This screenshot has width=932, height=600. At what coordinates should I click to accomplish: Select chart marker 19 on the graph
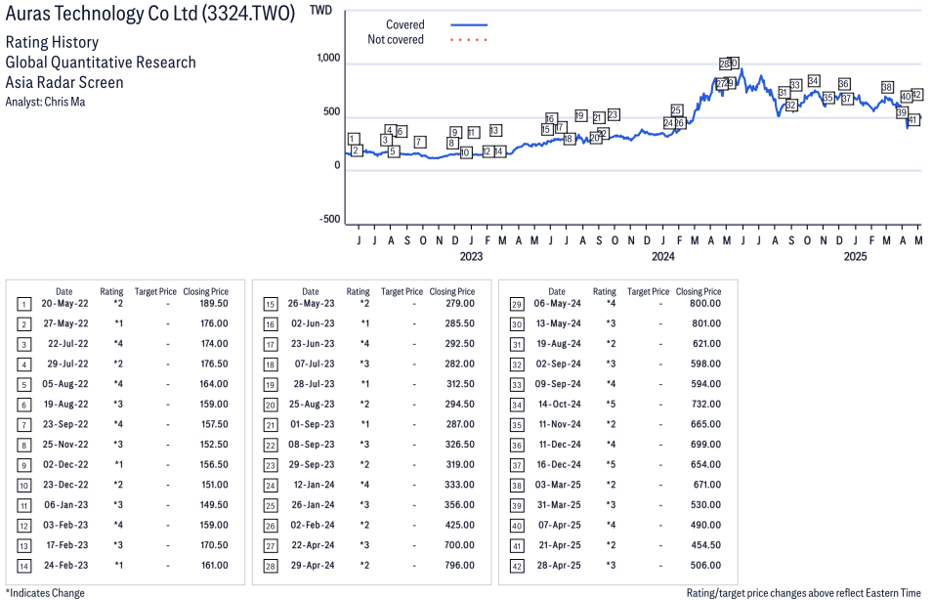(580, 116)
